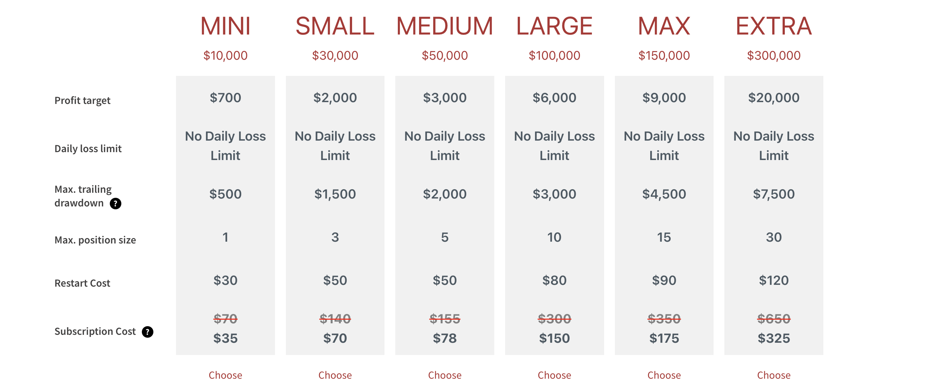931x392 pixels.
Task: Click help icon next to Max. trailing drawdown
Action: pyautogui.click(x=115, y=204)
